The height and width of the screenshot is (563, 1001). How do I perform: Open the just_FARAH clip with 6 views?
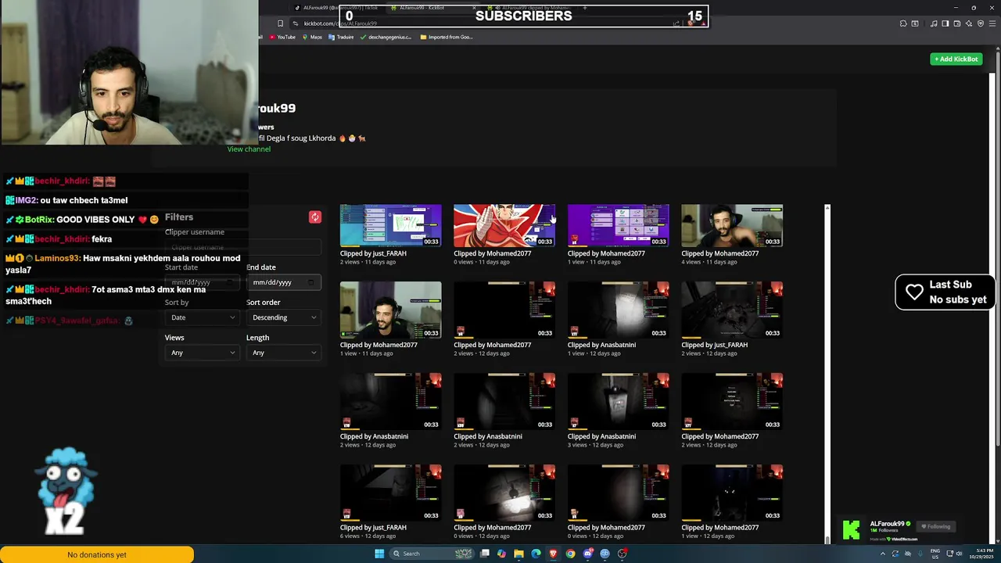click(390, 493)
